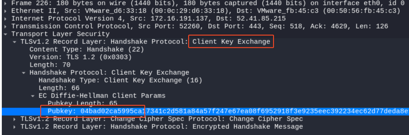Screen dimensions: 409x135
Task: Select the Length: 70 field
Action: (x=50, y=65)
